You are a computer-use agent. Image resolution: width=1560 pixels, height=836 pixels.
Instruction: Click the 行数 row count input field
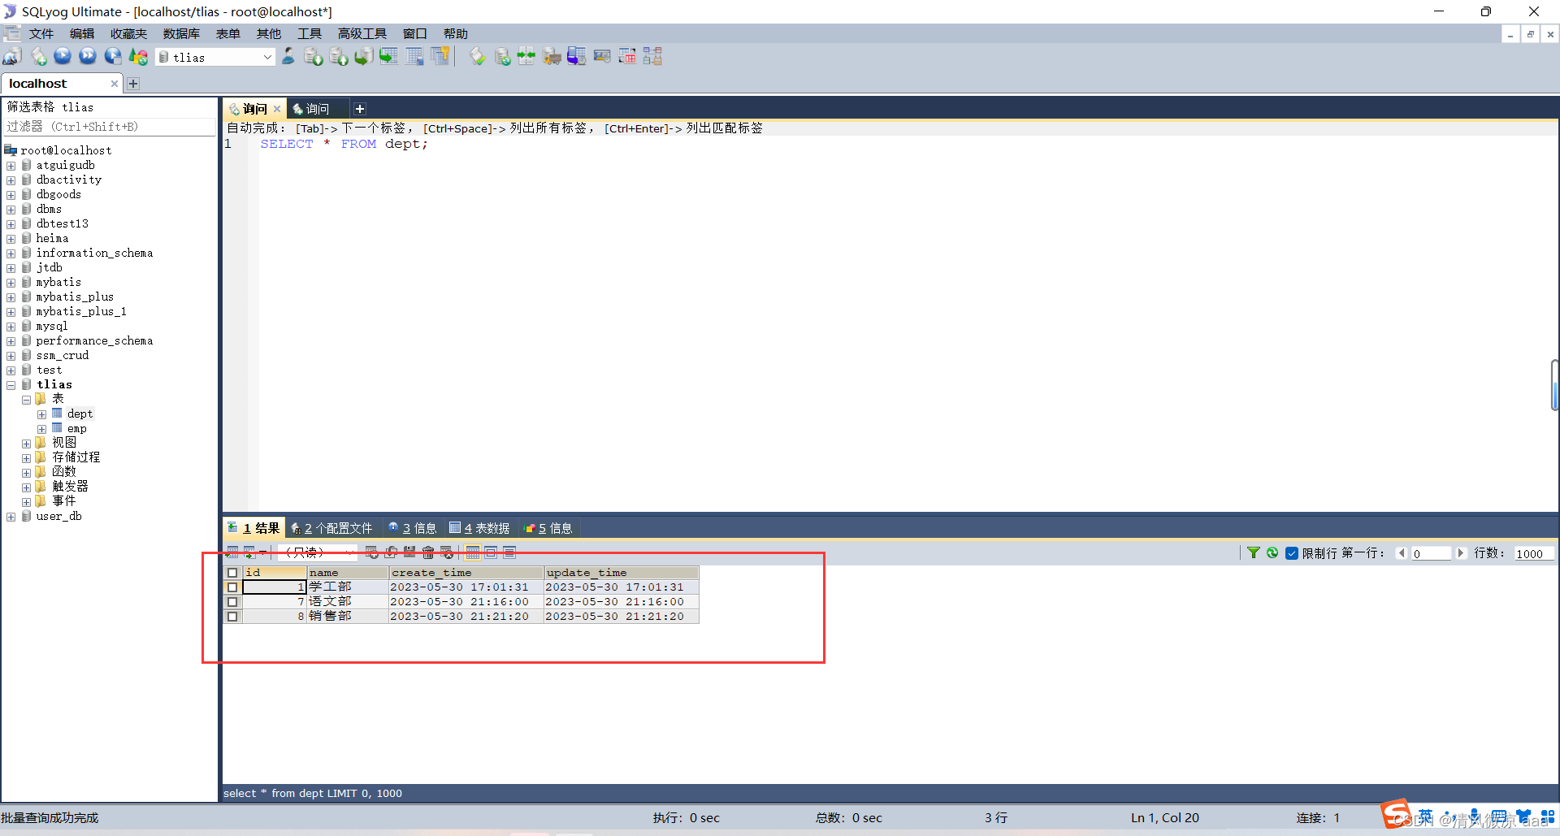pos(1534,553)
